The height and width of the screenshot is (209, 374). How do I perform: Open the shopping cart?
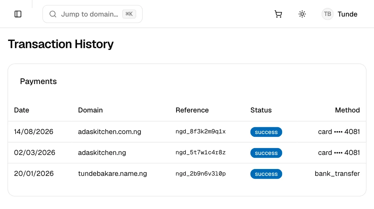point(278,14)
